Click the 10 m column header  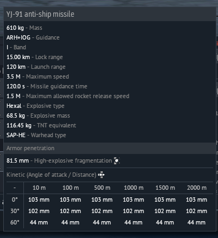pos(39,188)
